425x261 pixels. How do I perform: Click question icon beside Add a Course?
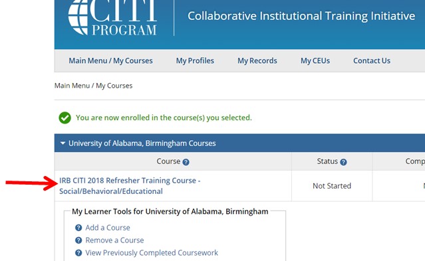pos(78,228)
